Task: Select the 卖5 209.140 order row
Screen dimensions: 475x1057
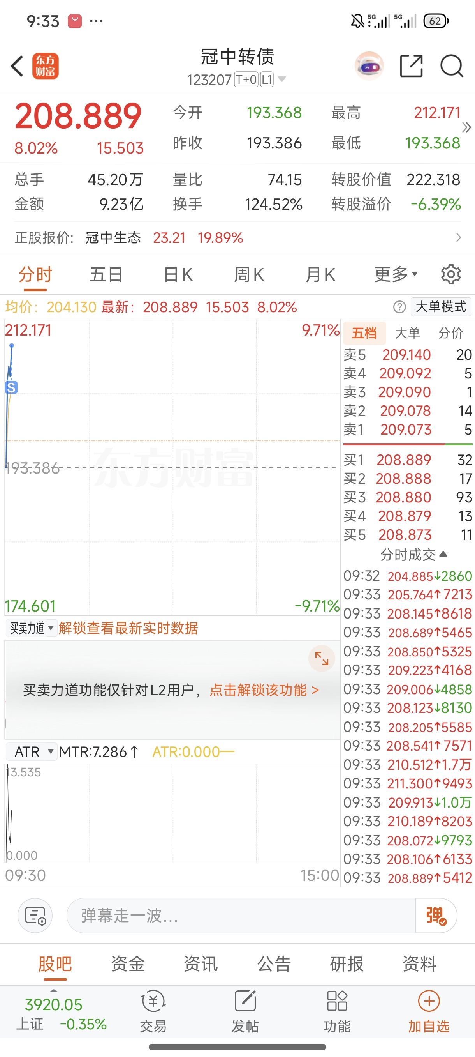Action: (x=408, y=355)
